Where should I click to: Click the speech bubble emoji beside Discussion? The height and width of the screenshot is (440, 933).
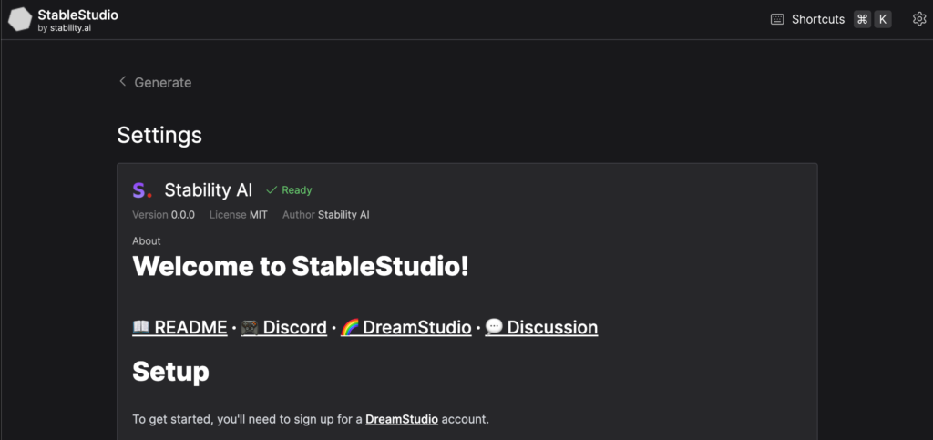click(494, 327)
